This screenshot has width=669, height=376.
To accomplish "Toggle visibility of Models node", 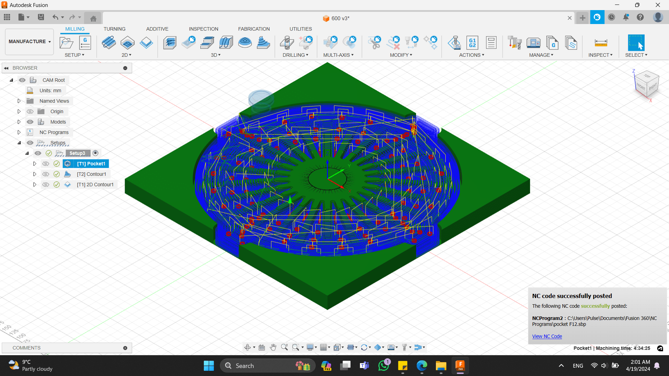I will click(x=30, y=122).
